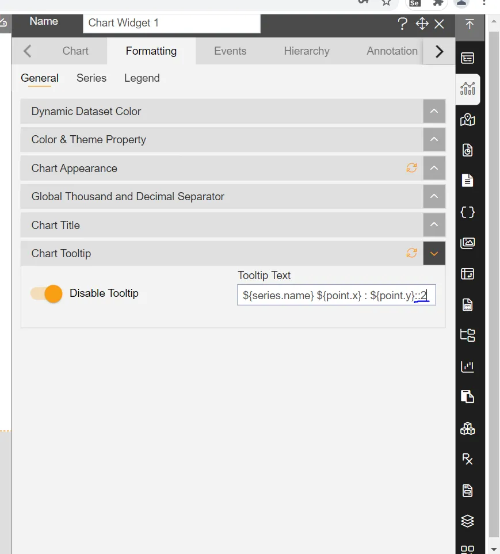500x554 pixels.
Task: Reset Chart Tooltip with orange refresh icon
Action: (411, 253)
